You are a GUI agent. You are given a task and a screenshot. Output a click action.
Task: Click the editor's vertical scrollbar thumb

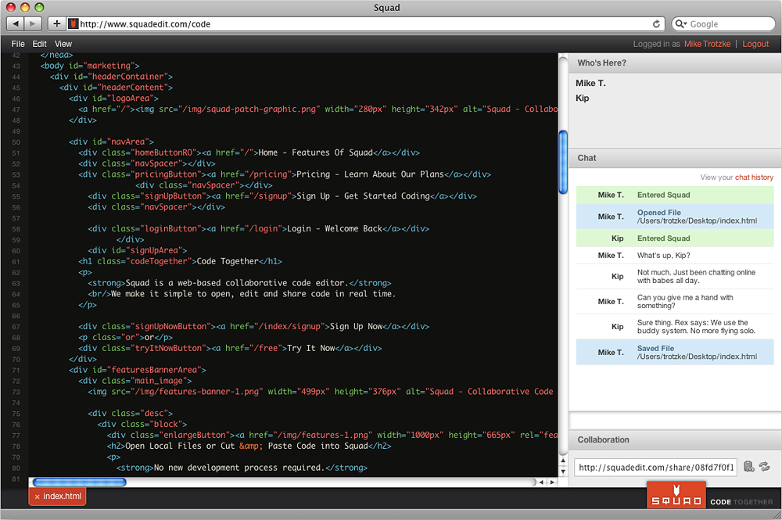point(563,162)
